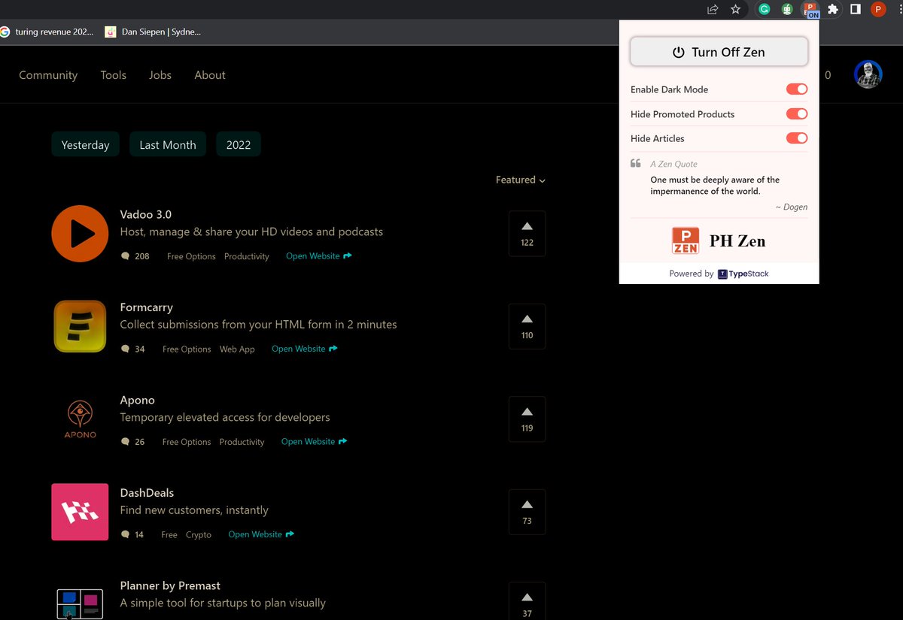Click Free Options tag under Apono
903x620 pixels.
(187, 442)
